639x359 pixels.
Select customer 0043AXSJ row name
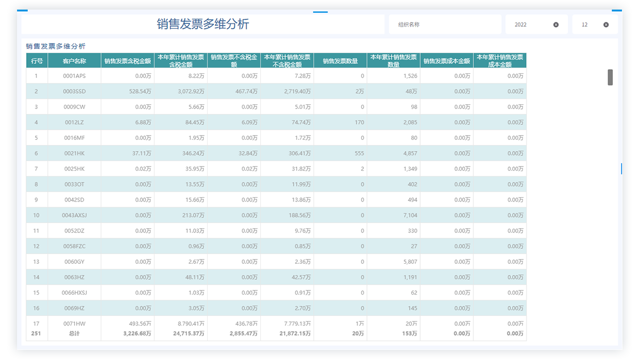coord(74,215)
